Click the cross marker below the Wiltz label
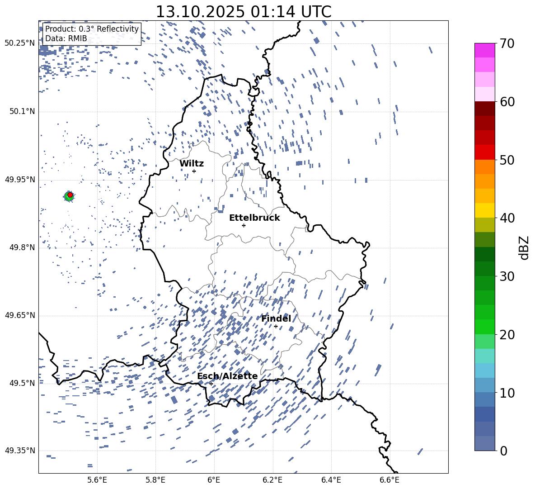 coord(194,171)
